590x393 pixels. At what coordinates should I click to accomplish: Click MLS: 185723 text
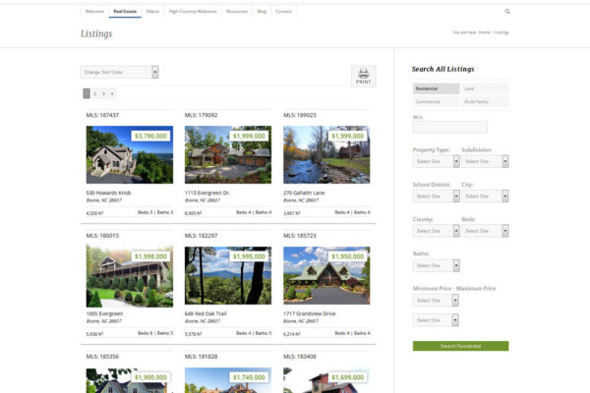pos(300,236)
